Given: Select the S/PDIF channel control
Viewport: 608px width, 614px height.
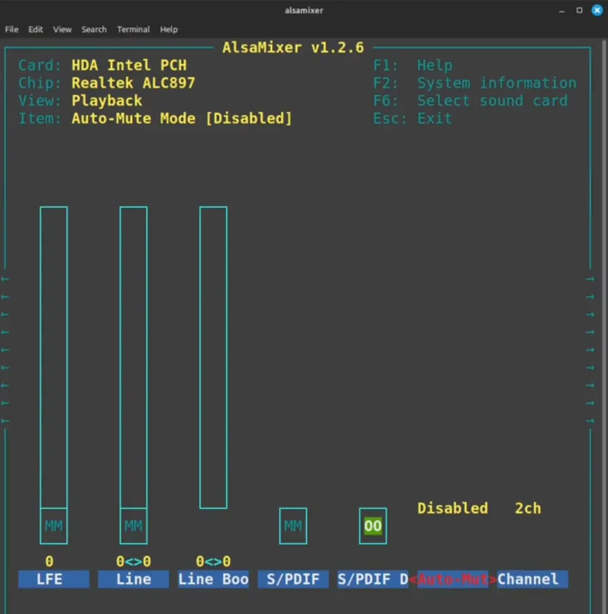Looking at the screenshot, I should tap(293, 579).
